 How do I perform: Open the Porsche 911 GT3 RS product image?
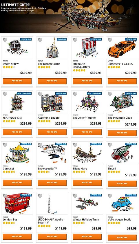pos(122,48)
